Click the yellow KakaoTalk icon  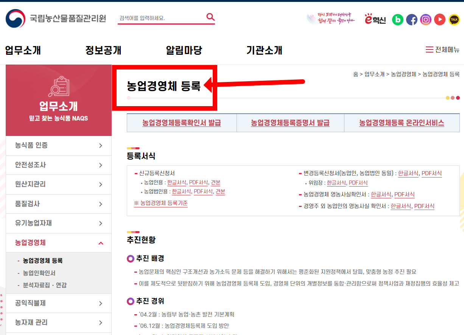coord(453,19)
